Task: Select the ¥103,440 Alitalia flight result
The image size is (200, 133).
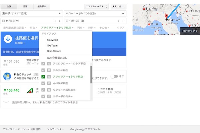Action: [63, 91]
